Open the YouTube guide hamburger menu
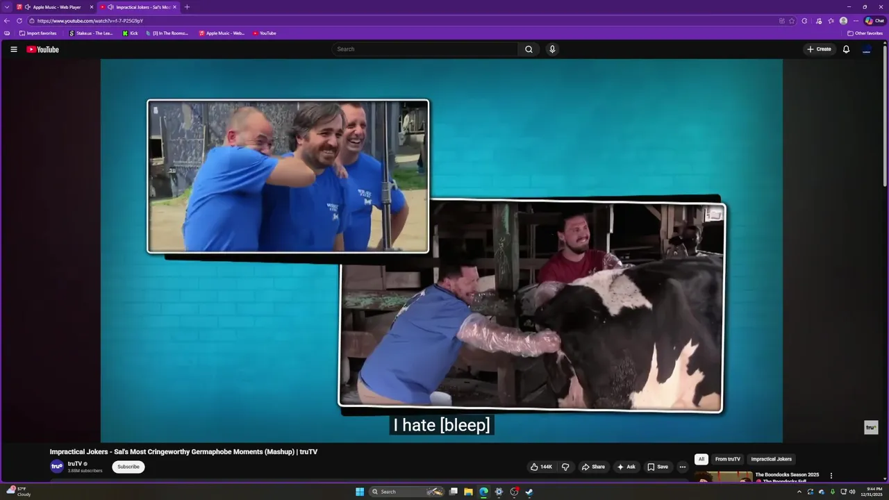Image resolution: width=889 pixels, height=500 pixels. (x=14, y=49)
